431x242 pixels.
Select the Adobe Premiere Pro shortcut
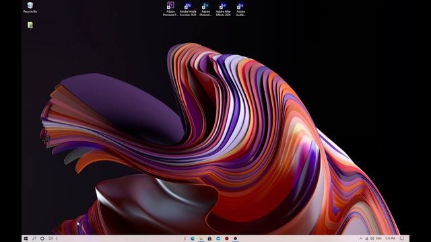(x=170, y=9)
